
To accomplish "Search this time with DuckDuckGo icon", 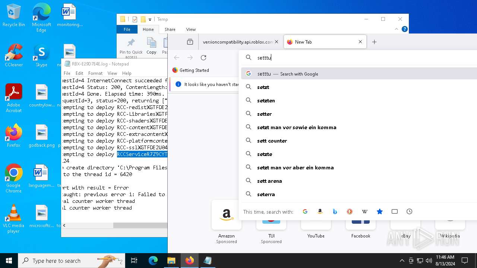I will (x=350, y=211).
